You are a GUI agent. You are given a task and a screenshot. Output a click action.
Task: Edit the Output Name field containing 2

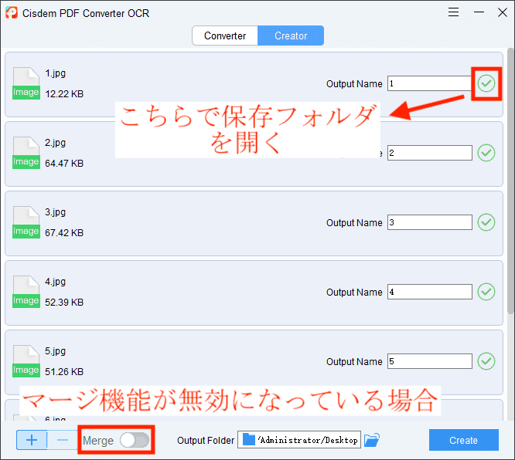click(x=430, y=153)
